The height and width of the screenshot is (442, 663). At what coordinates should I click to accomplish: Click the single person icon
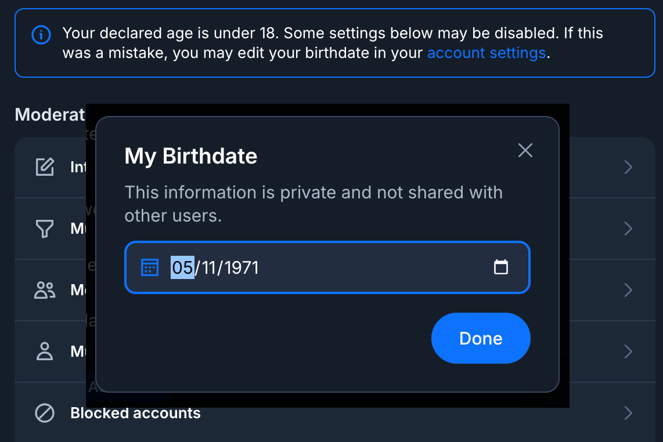point(45,352)
